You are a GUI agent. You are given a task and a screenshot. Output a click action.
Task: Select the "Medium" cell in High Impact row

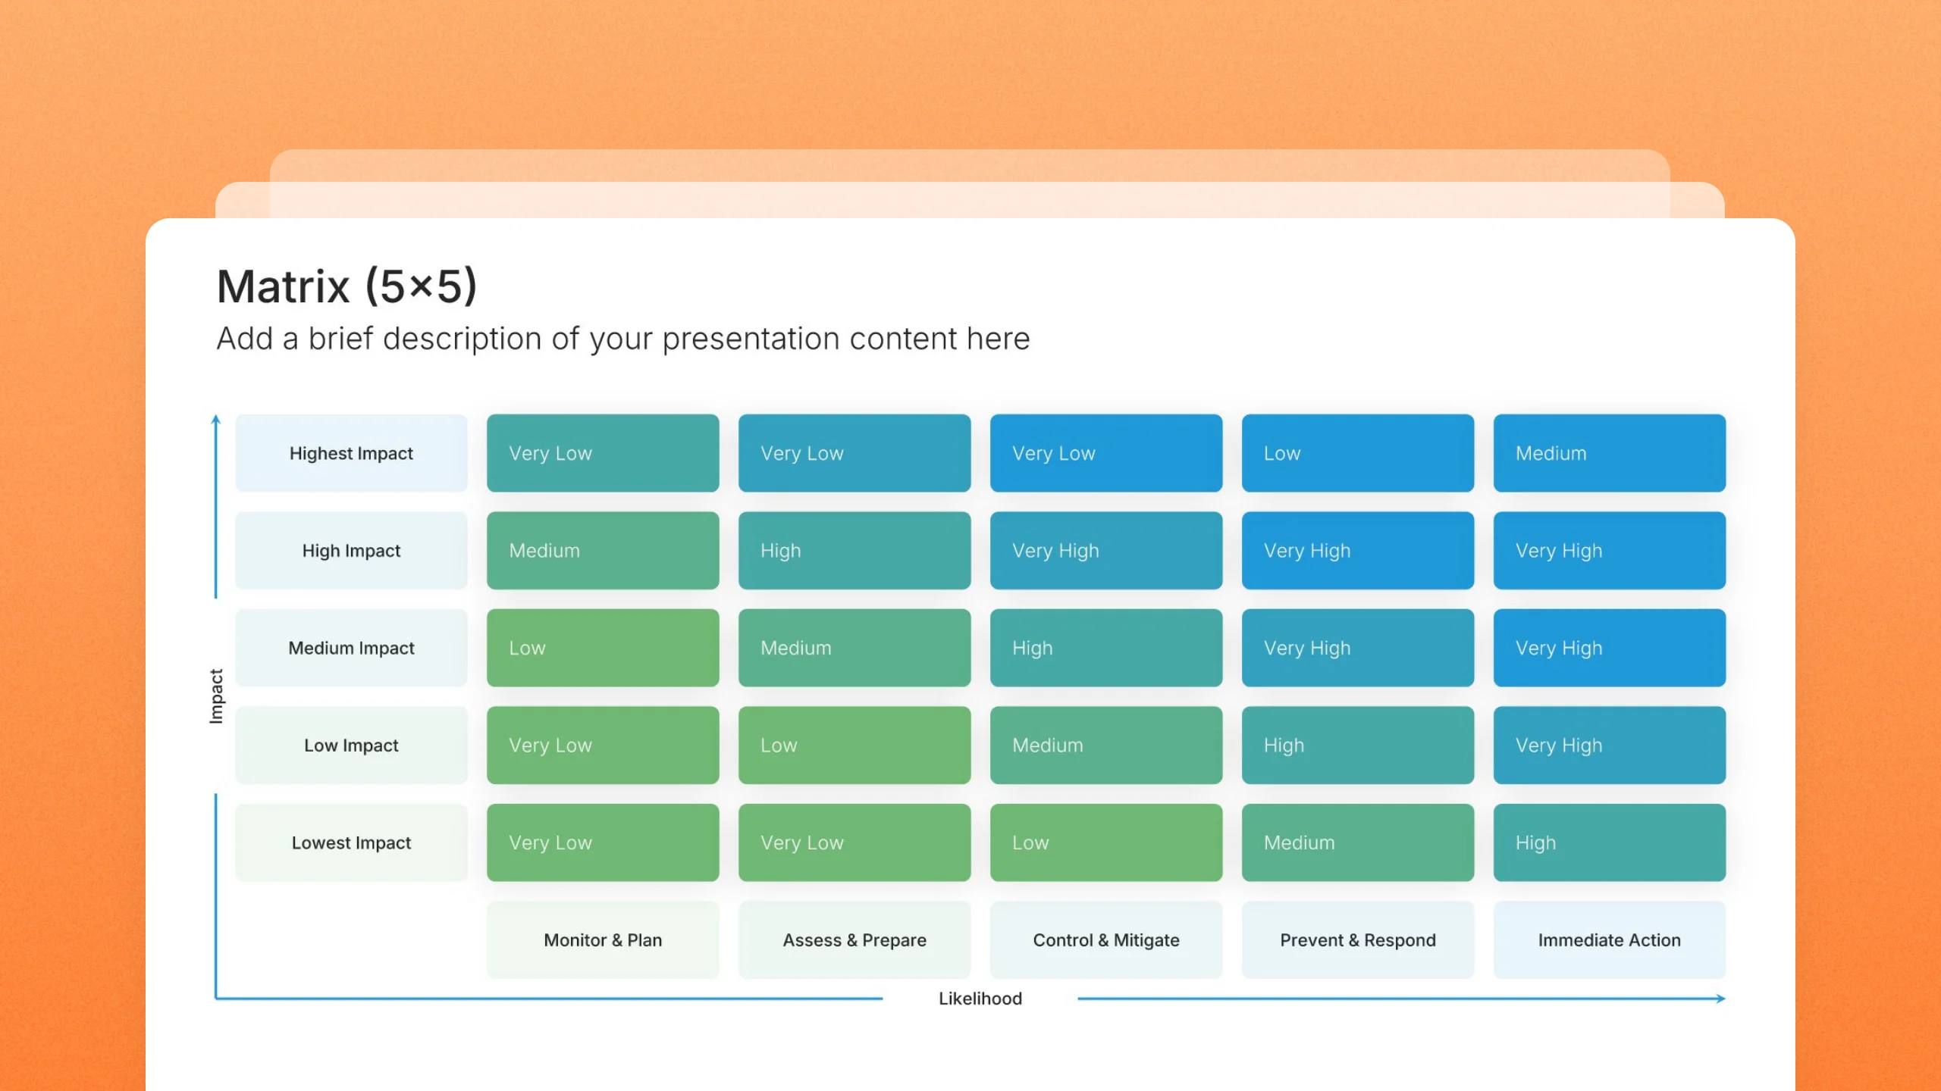click(603, 551)
